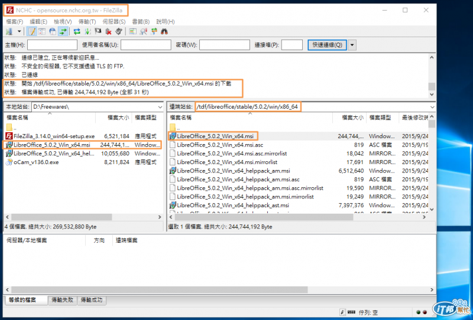Image resolution: width=473 pixels, height=320 pixels.
Task: Sort local list by 檔案大小 column
Action: (x=114, y=117)
